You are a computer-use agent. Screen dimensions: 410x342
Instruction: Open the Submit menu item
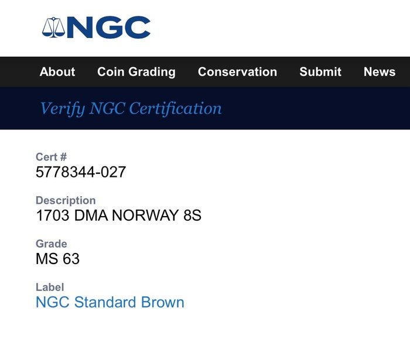(x=320, y=72)
